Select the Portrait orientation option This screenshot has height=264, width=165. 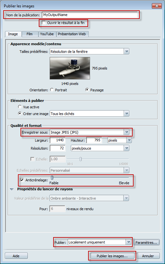point(52,90)
